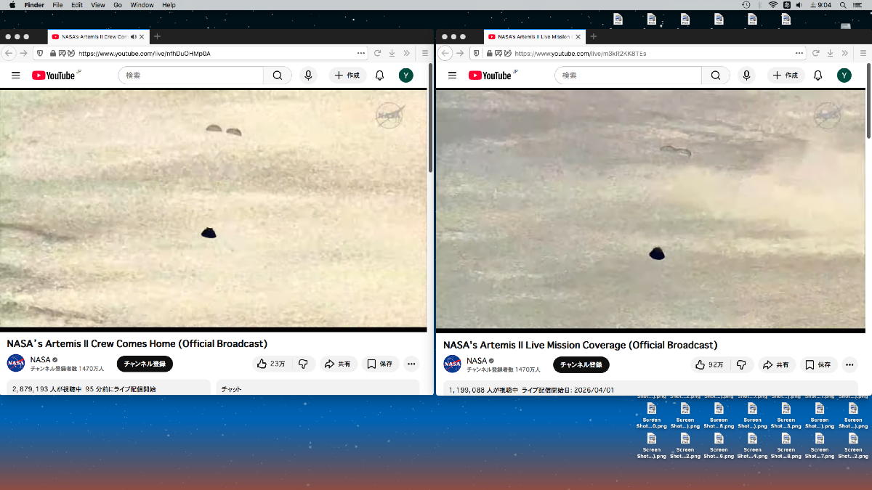Click the right window page scrollbar
Screen dimensions: 872x490
869,102
